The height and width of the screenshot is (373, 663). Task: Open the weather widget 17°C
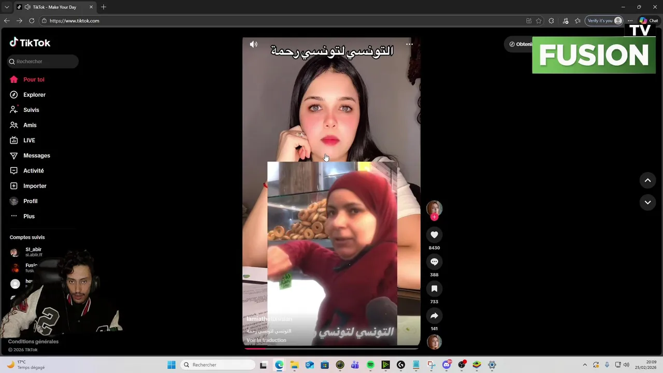coord(26,365)
